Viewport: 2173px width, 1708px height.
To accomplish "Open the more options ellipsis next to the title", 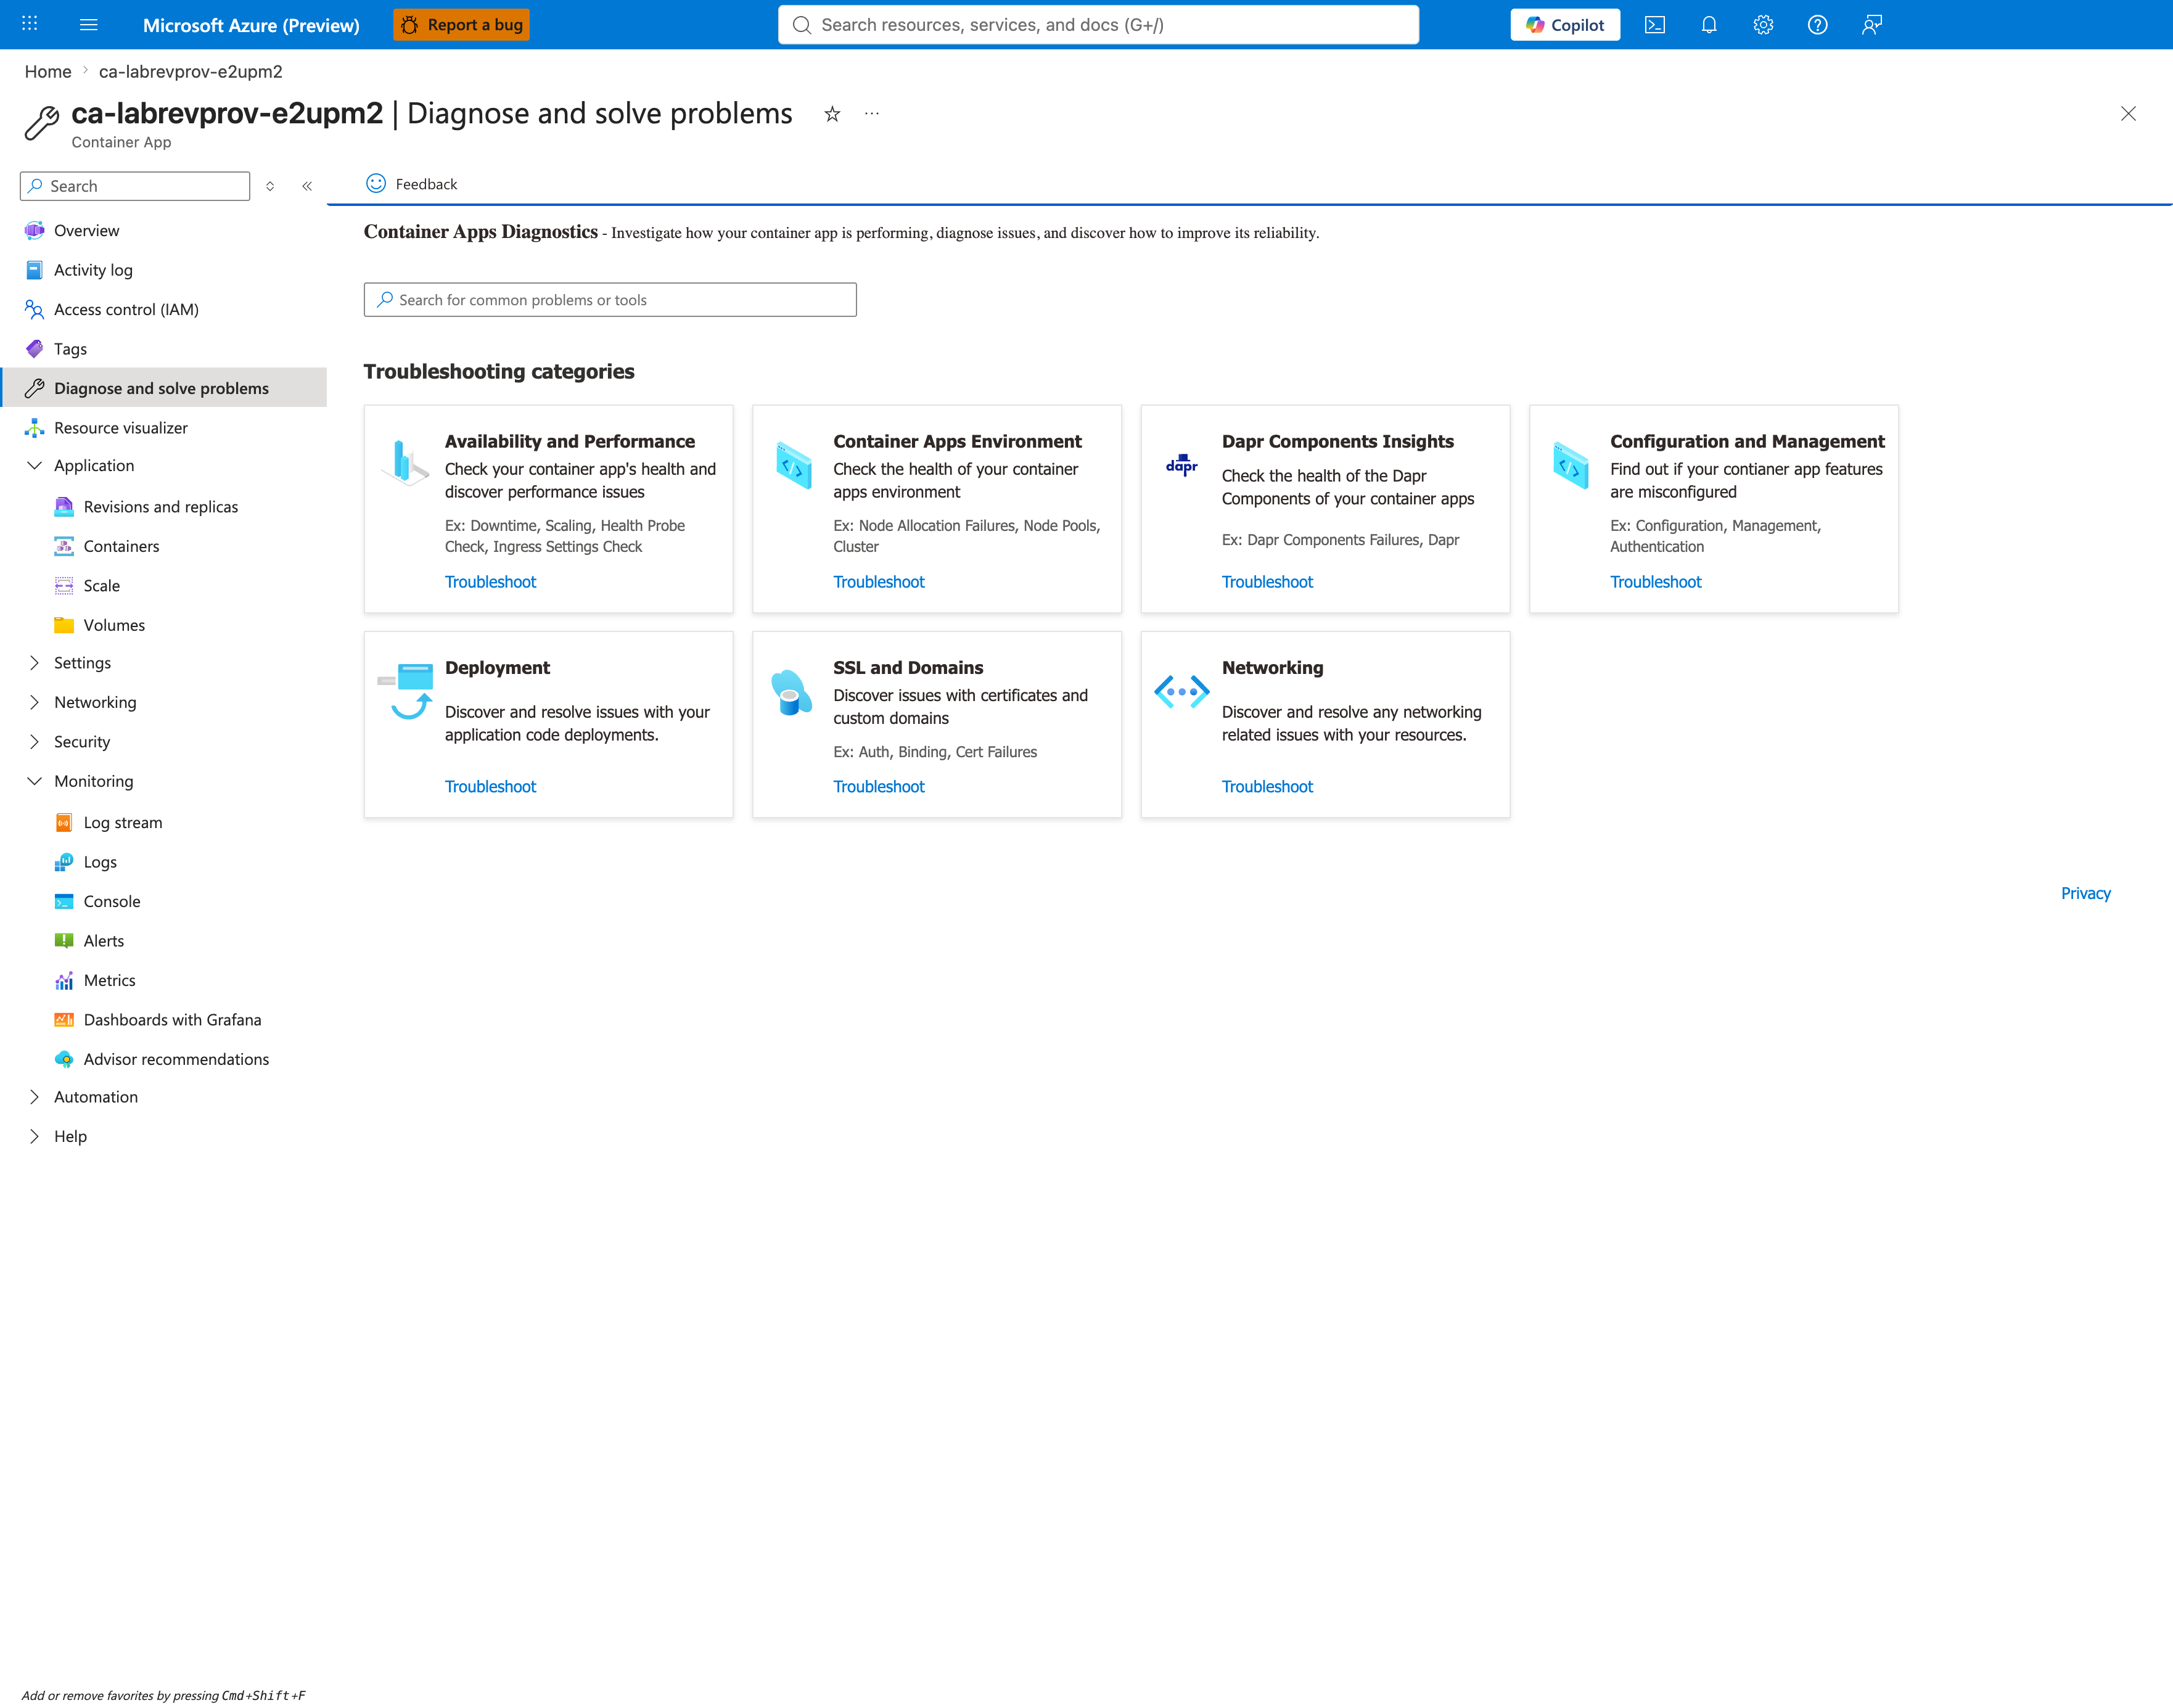I will (x=872, y=114).
